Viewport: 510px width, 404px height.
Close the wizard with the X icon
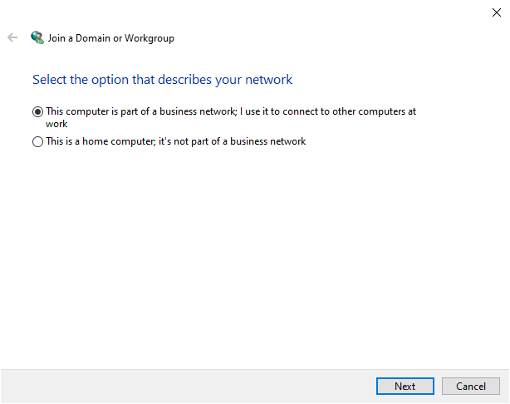coord(496,12)
